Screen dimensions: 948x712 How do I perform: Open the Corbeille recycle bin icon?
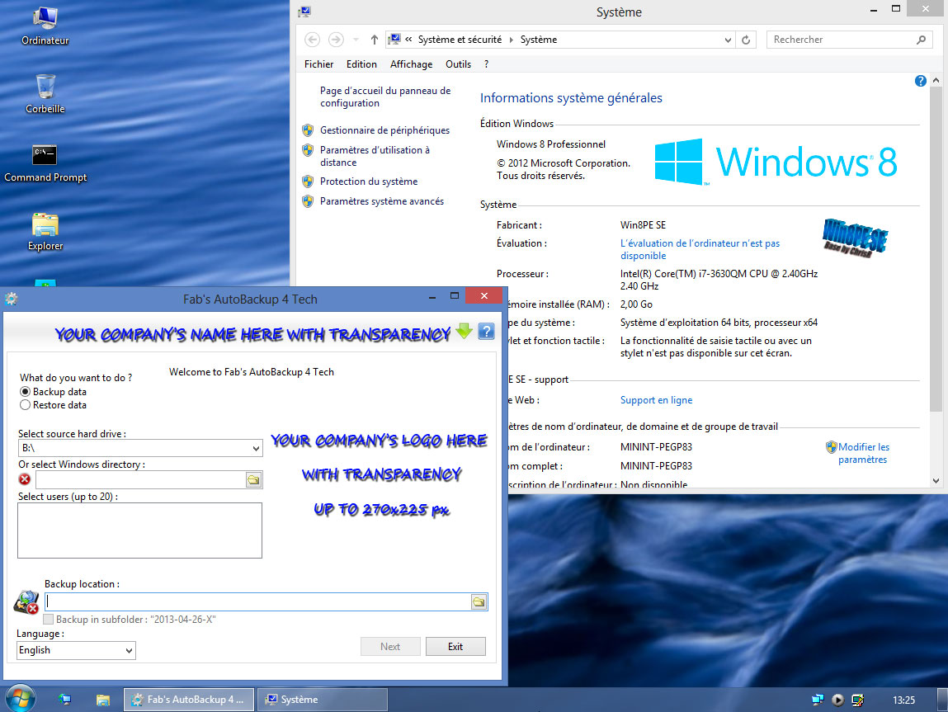(x=45, y=94)
